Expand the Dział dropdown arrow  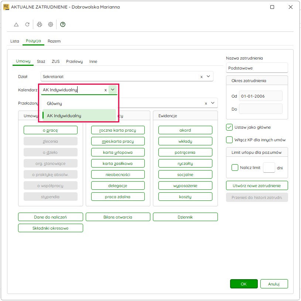click(208, 76)
